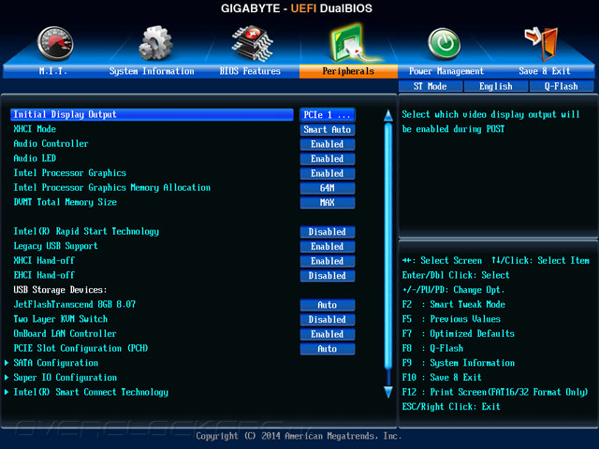Toggle Two Layer KVM Switch Disabled value
The width and height of the screenshot is (599, 449).
(x=328, y=319)
